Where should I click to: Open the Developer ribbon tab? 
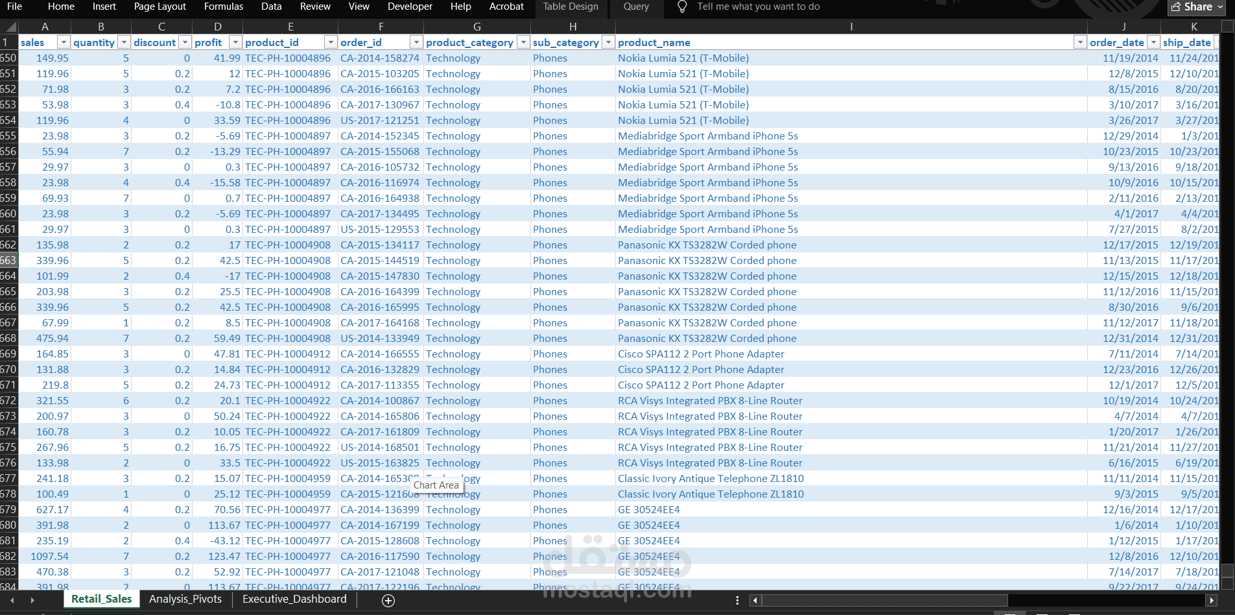pyautogui.click(x=410, y=6)
